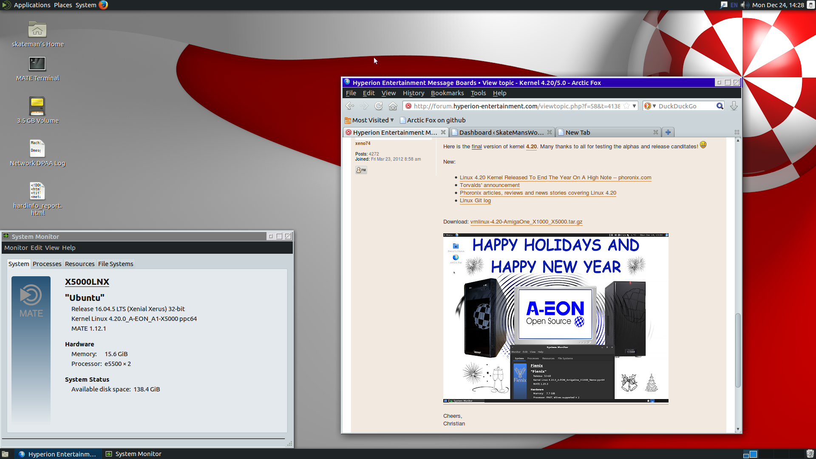The image size is (816, 459).
Task: Select the second workspace in switcher
Action: [754, 454]
